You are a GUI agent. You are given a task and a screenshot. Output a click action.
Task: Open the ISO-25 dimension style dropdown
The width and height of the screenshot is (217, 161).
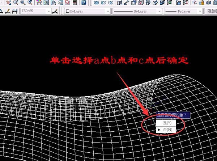36,11
